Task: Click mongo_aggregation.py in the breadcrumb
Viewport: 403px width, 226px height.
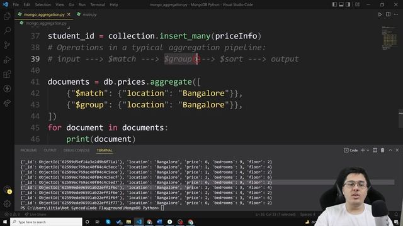Action: [46, 23]
